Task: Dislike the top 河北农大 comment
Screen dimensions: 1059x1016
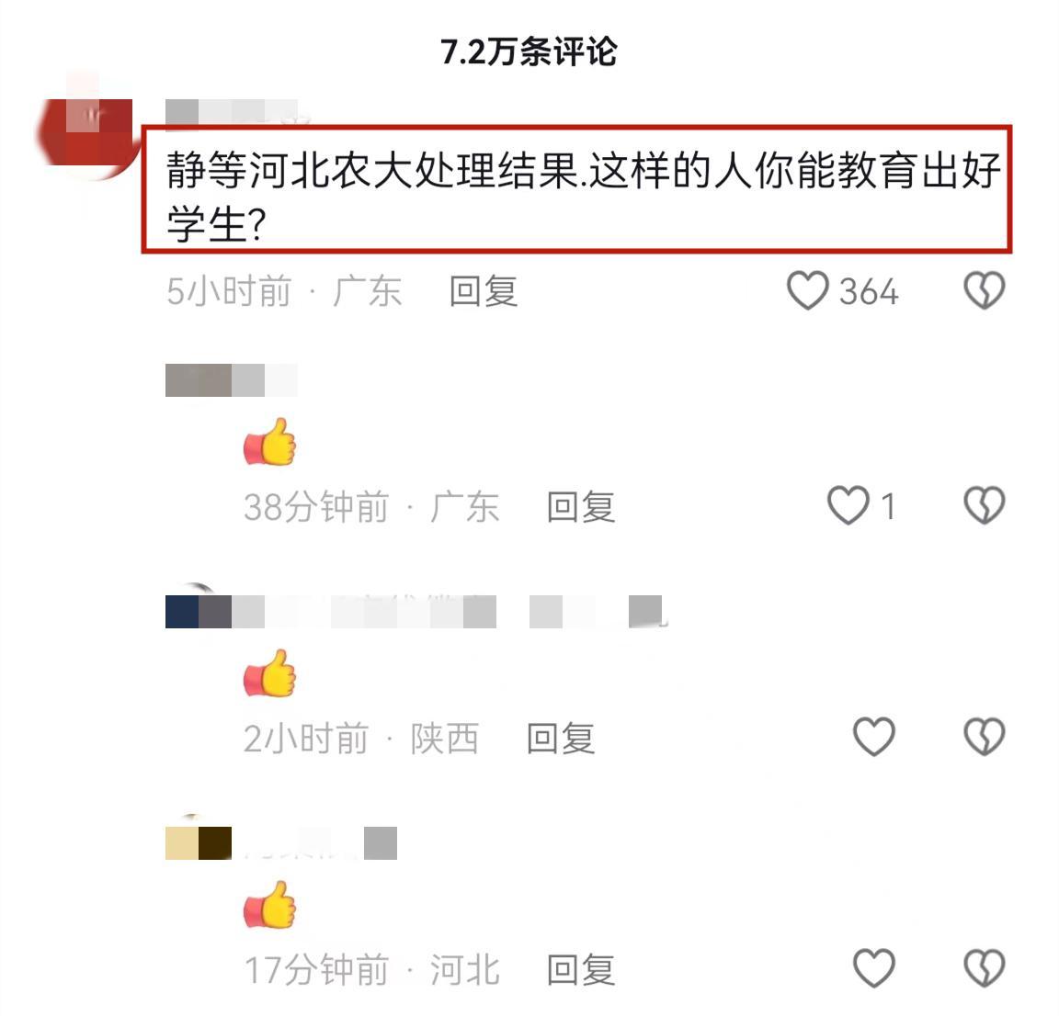Action: point(984,291)
